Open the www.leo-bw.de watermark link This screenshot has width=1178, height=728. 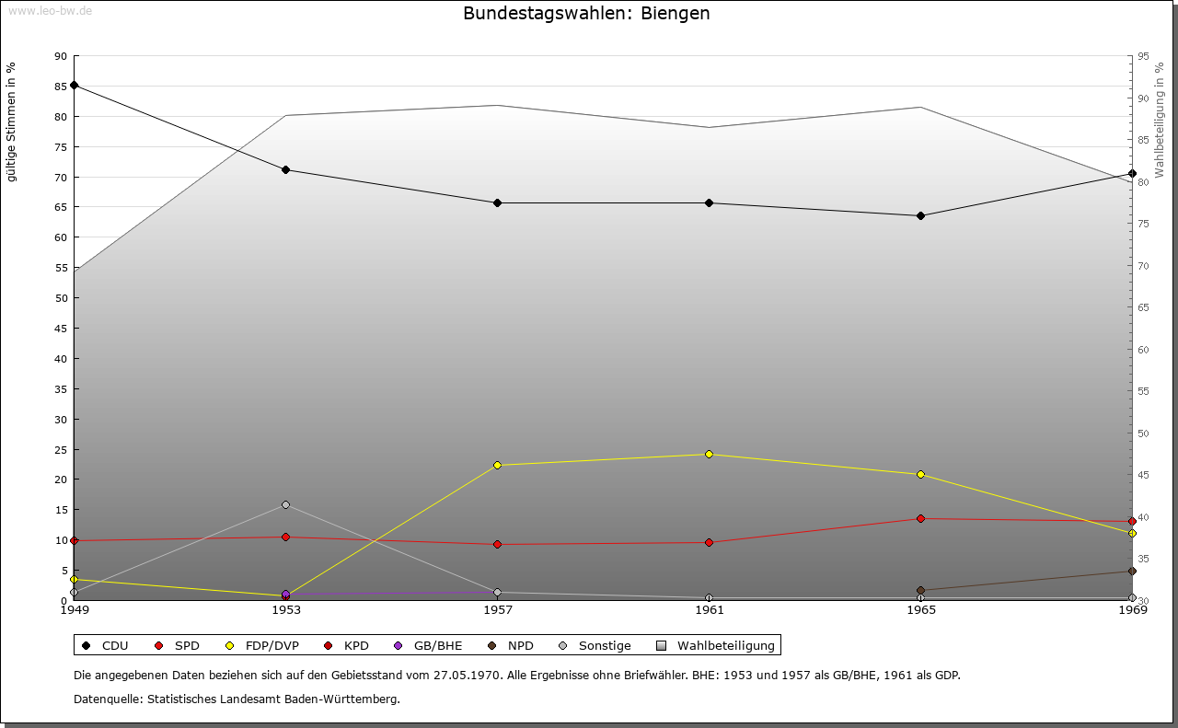click(50, 10)
